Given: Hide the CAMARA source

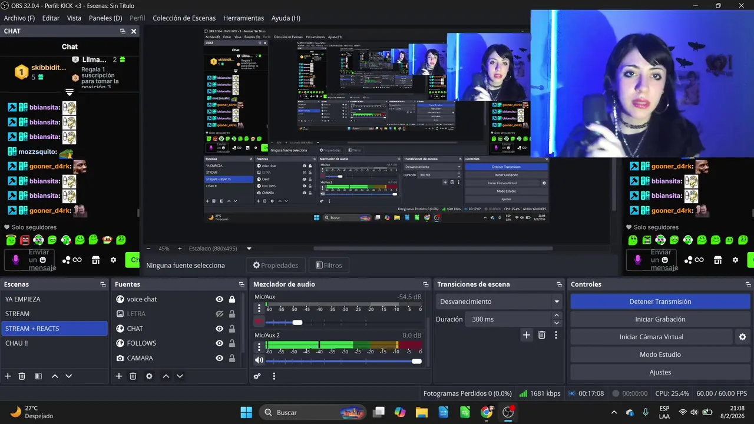Looking at the screenshot, I should coord(220,358).
